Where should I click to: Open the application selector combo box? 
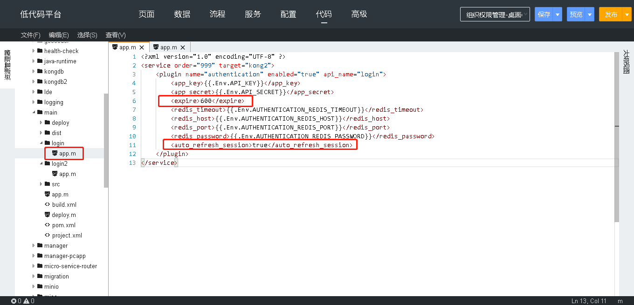495,14
